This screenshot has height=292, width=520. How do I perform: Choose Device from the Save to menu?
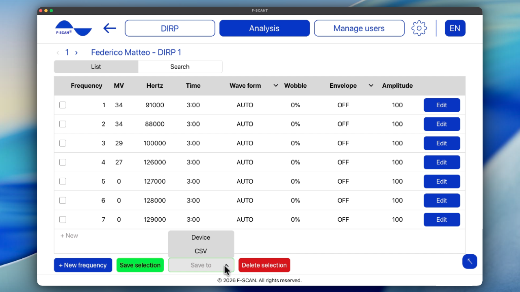tap(201, 237)
